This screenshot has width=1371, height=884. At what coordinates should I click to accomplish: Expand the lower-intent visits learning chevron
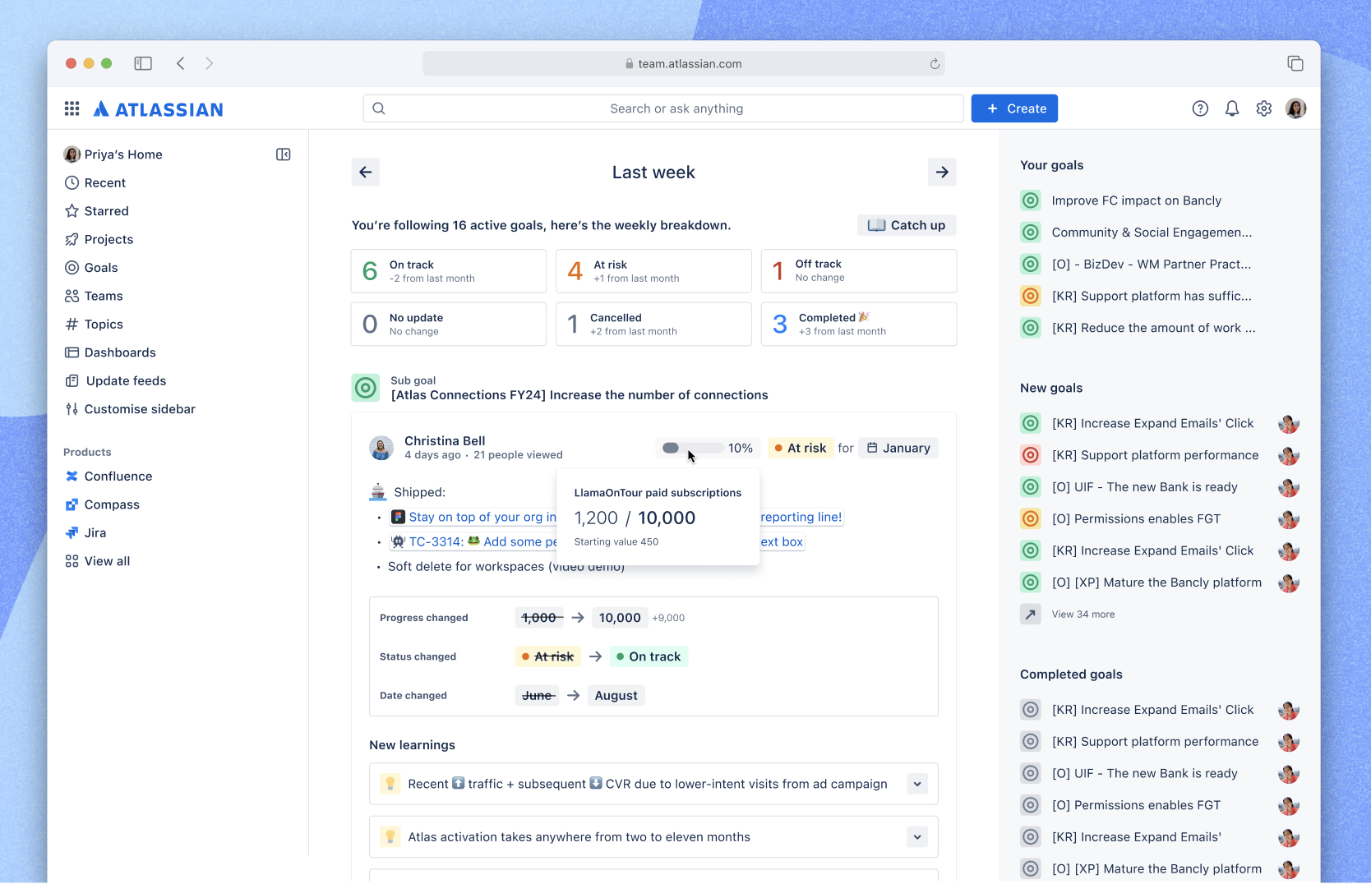click(917, 784)
